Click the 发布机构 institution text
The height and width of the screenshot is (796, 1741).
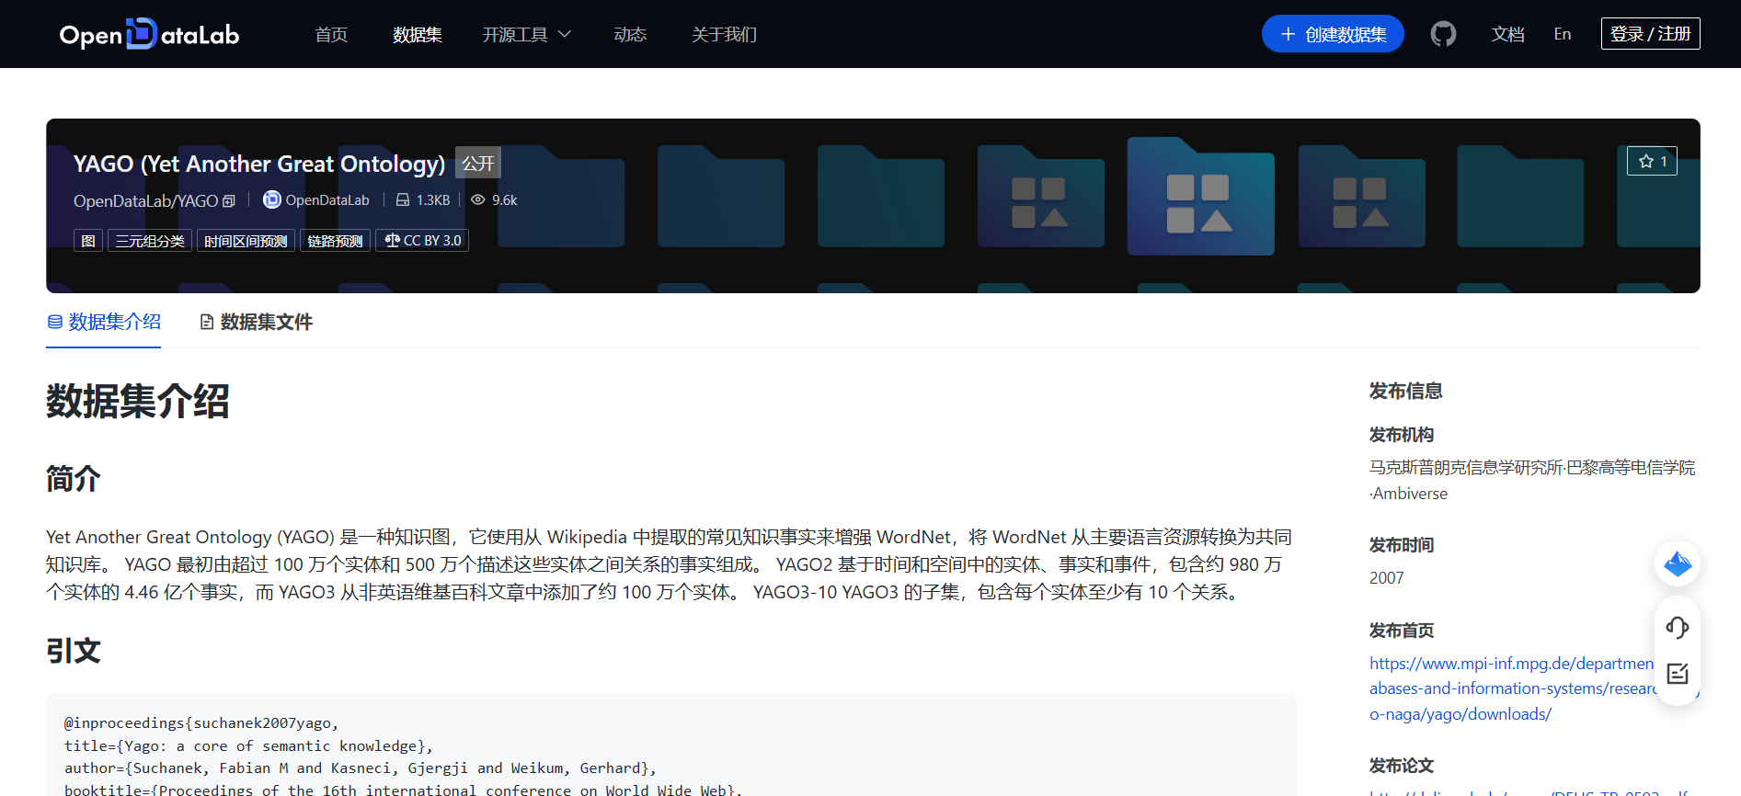click(x=1531, y=481)
